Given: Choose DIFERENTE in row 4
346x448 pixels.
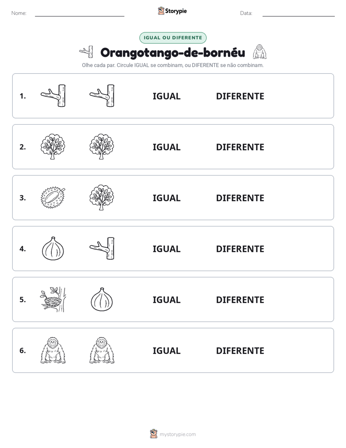Looking at the screenshot, I should coord(240,249).
